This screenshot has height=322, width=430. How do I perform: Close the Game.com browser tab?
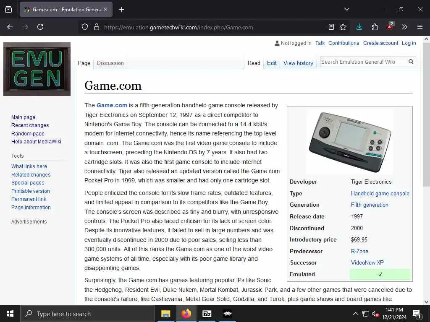click(x=105, y=9)
